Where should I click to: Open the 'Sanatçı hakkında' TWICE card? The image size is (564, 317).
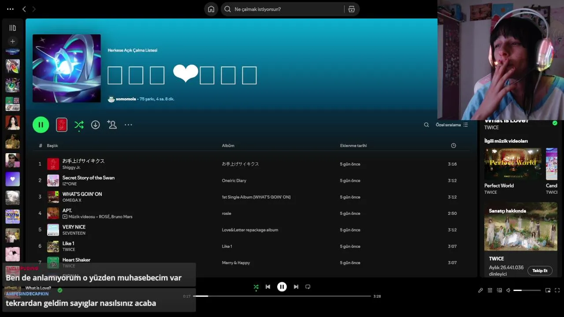point(521,240)
